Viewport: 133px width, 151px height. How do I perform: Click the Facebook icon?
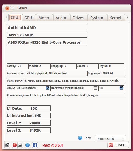(x=35, y=145)
